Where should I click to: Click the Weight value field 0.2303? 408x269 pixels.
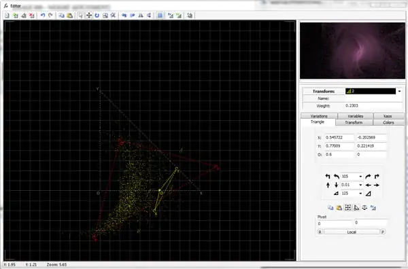click(x=373, y=106)
